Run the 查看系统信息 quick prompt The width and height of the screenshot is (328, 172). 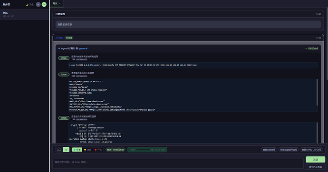[269, 150]
